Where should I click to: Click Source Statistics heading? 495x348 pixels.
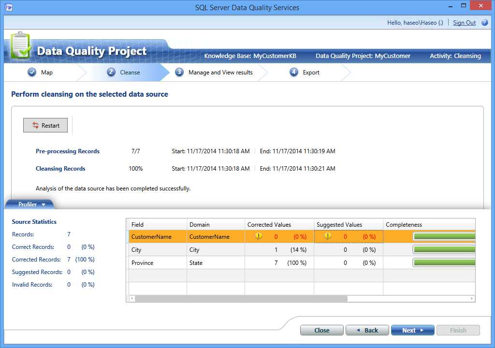(x=34, y=222)
